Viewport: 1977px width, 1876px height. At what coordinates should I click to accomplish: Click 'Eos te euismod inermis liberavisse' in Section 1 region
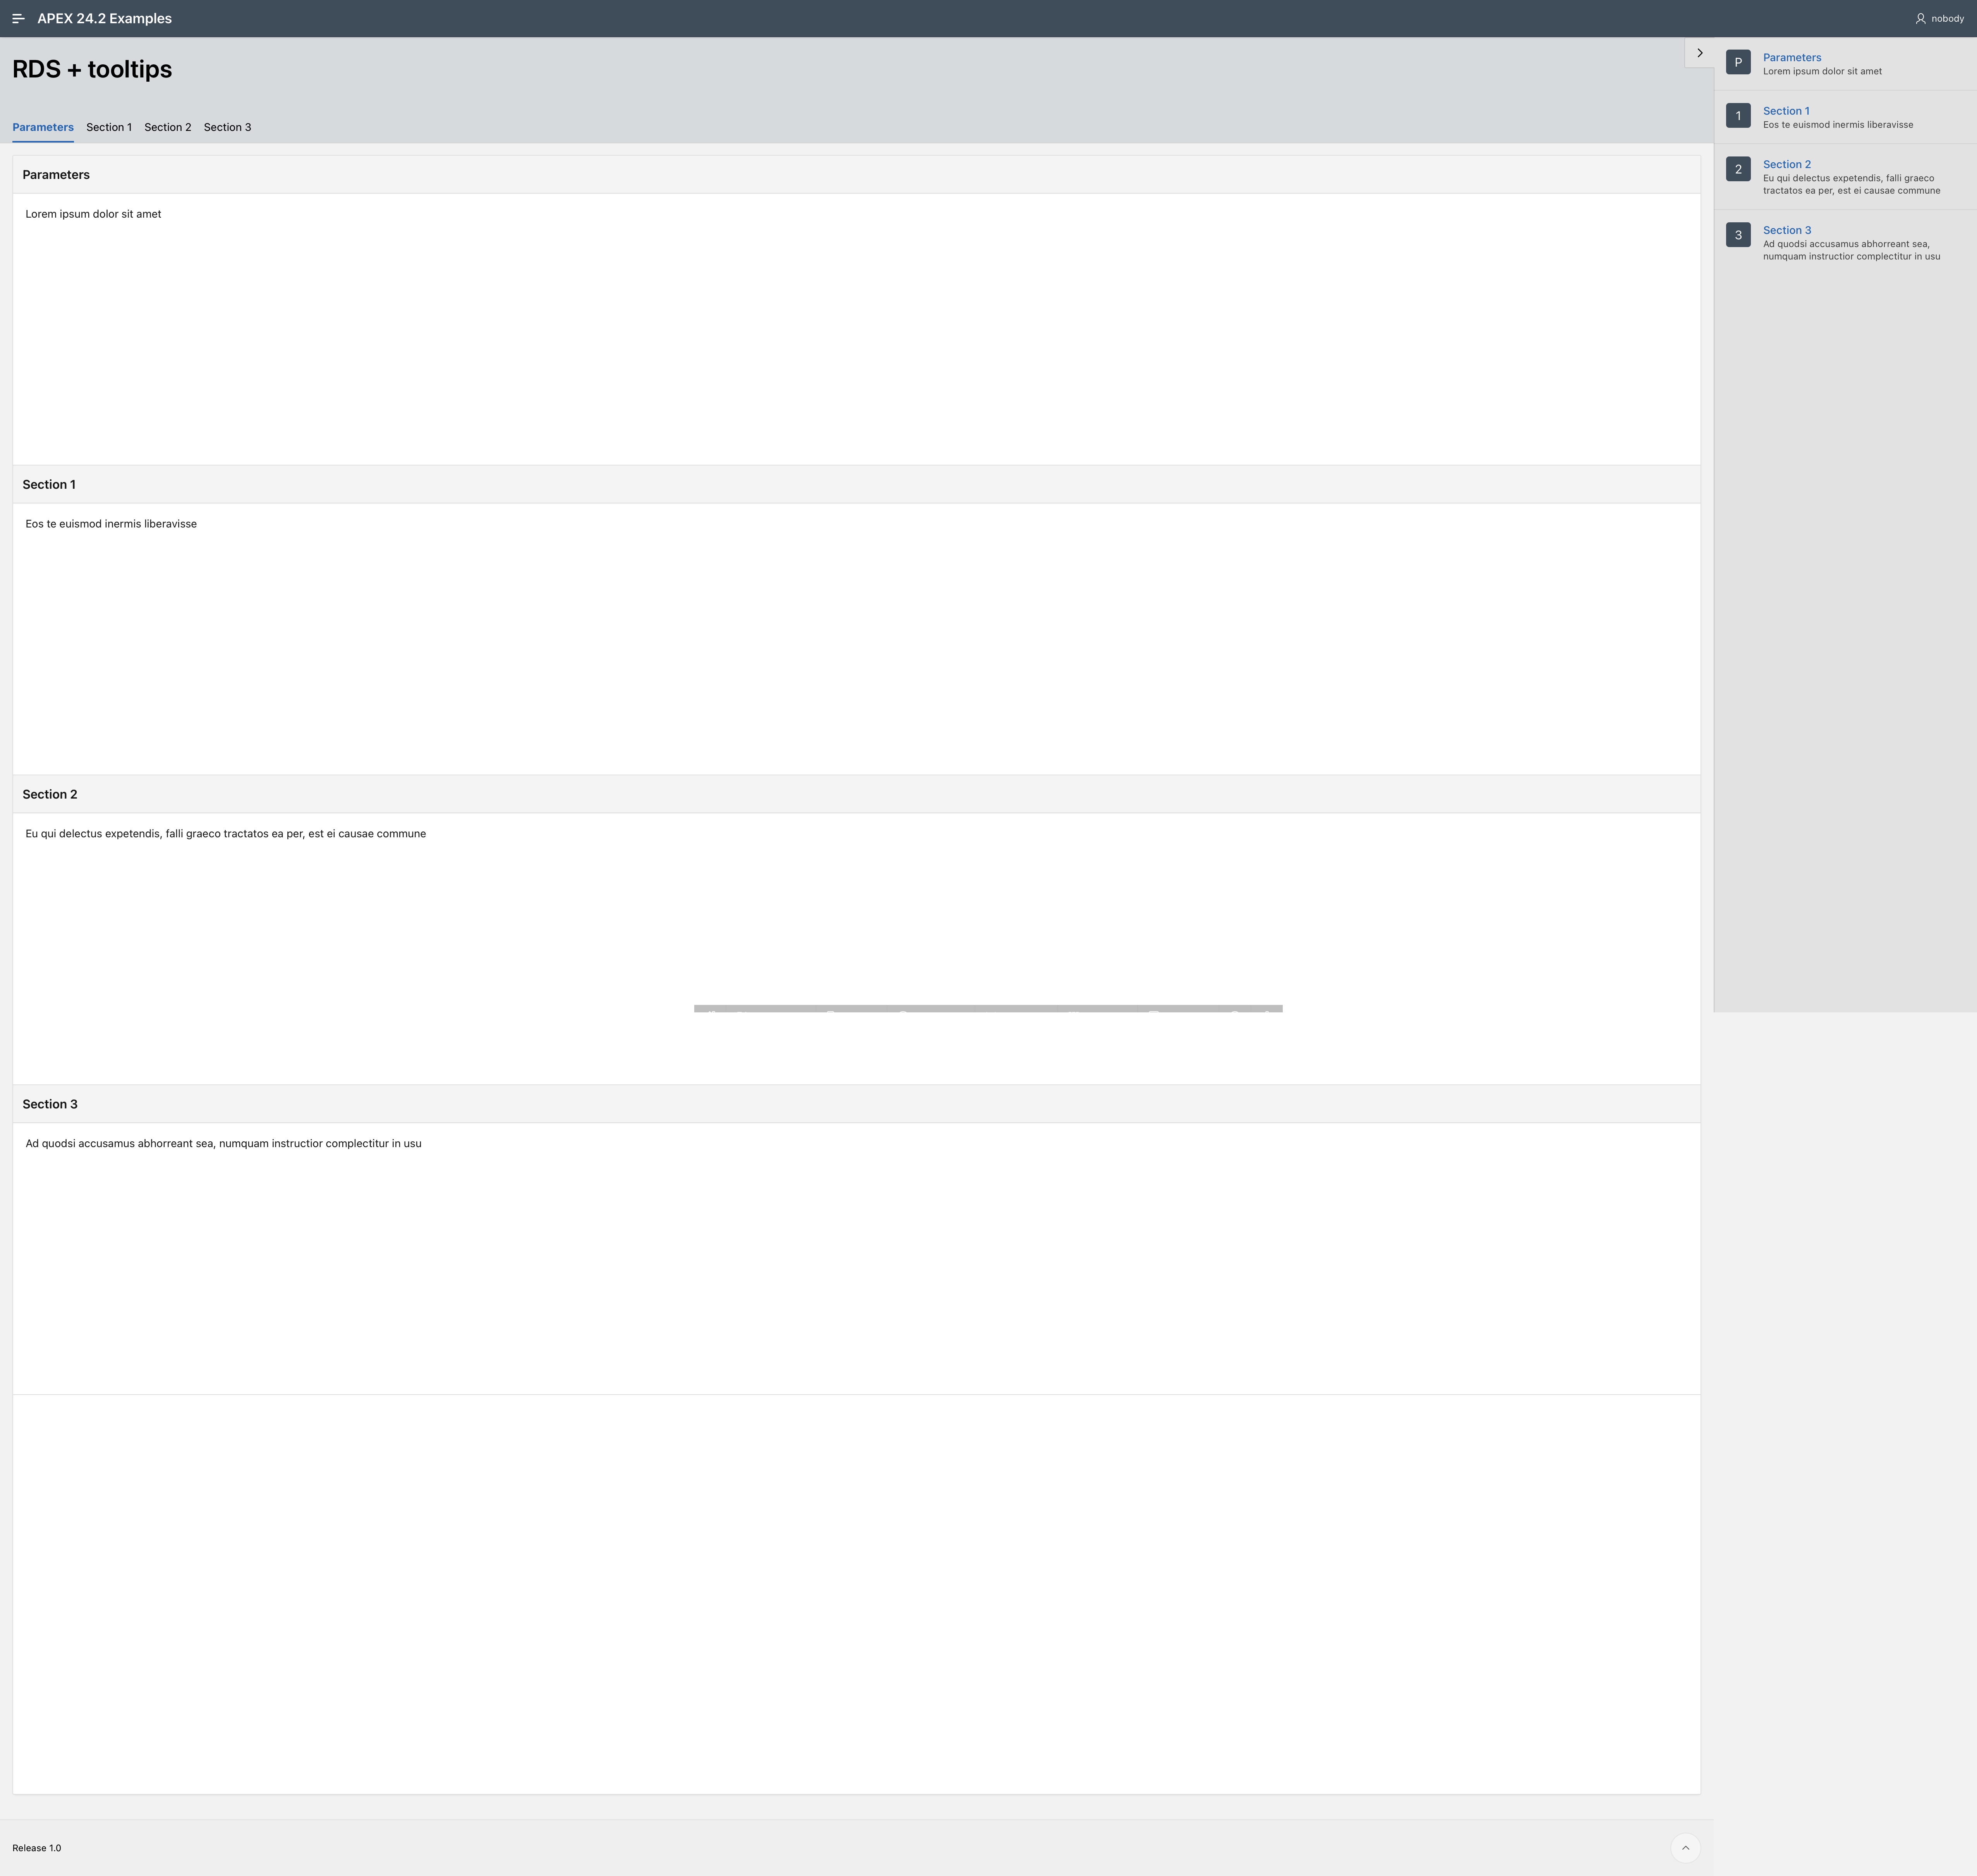coord(111,524)
